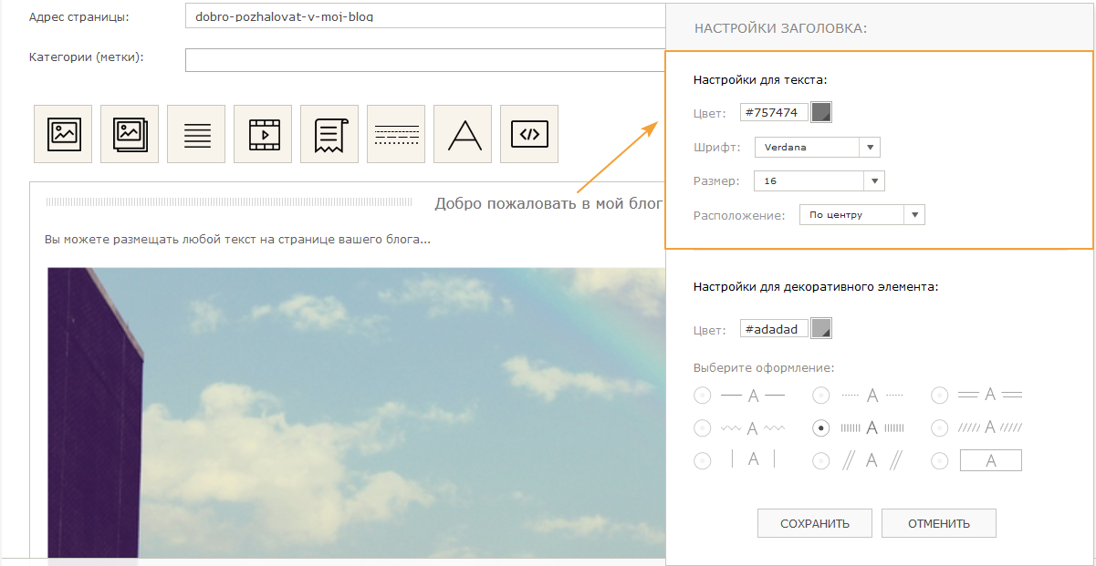
Task: Click the 'Настройки для декоративного элемента:' label
Action: [x=816, y=286]
